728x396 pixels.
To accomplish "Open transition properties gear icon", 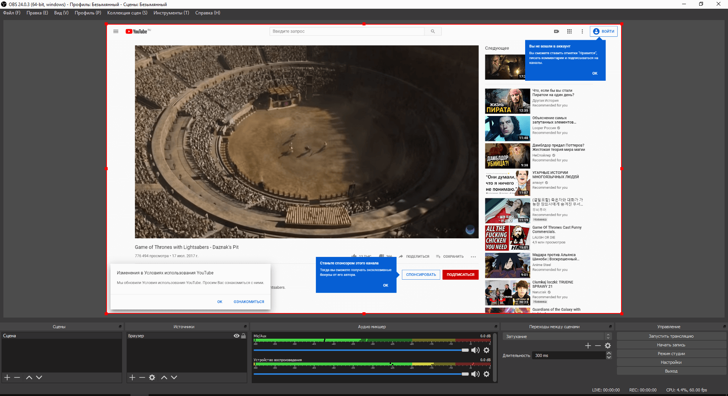I will tap(608, 346).
